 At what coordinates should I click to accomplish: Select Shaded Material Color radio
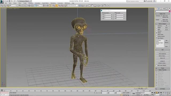[x=162, y=21]
